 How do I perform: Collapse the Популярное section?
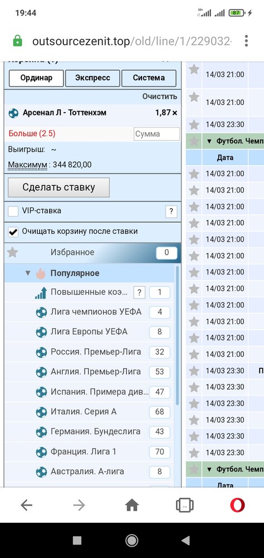point(28,273)
